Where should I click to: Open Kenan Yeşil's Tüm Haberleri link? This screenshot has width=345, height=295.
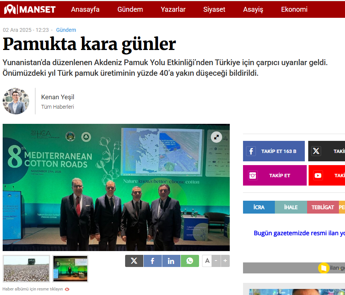pyautogui.click(x=57, y=107)
